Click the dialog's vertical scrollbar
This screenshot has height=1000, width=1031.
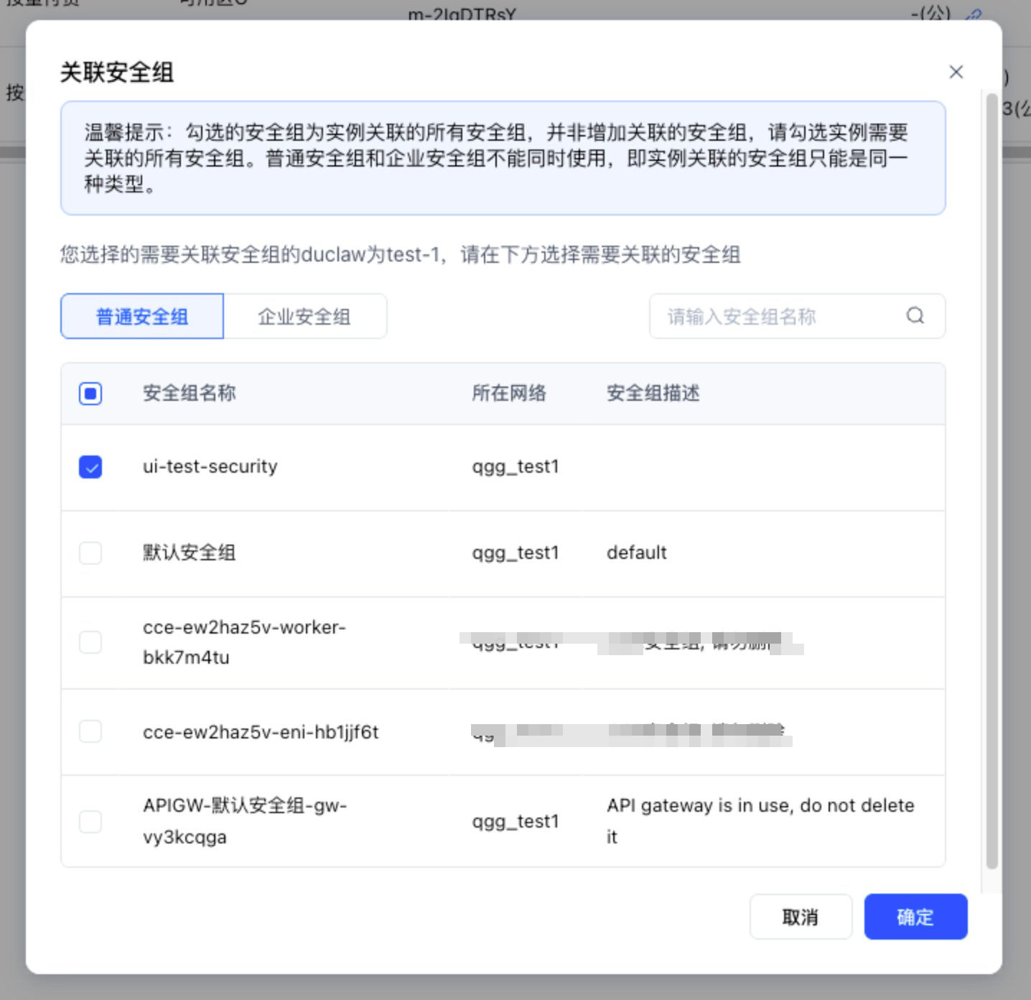tap(992, 481)
